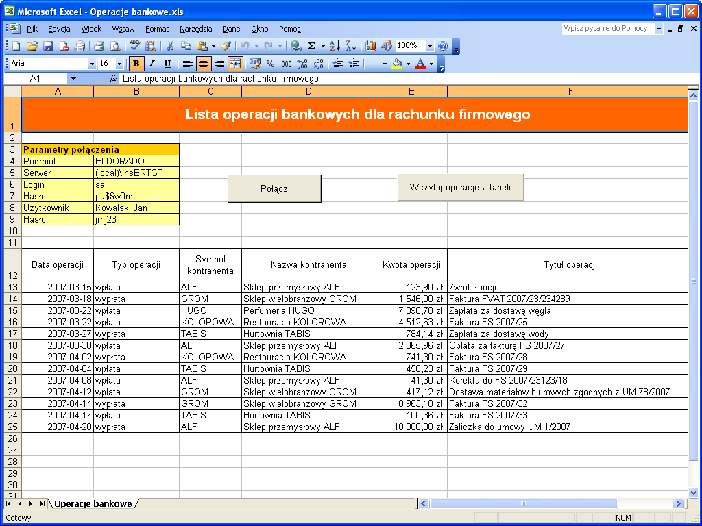Open the Format menu
This screenshot has height=526, width=702.
[157, 29]
